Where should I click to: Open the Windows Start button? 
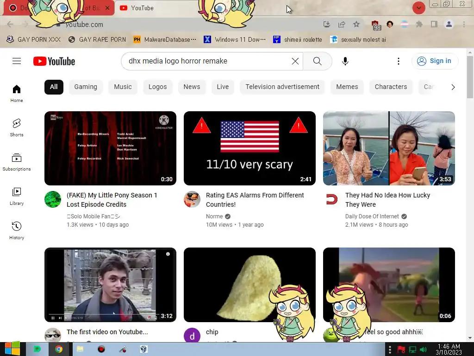(x=12, y=349)
